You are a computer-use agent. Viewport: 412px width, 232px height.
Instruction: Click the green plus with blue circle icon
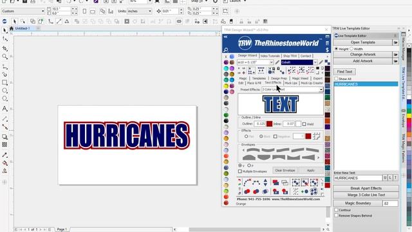click(x=304, y=191)
